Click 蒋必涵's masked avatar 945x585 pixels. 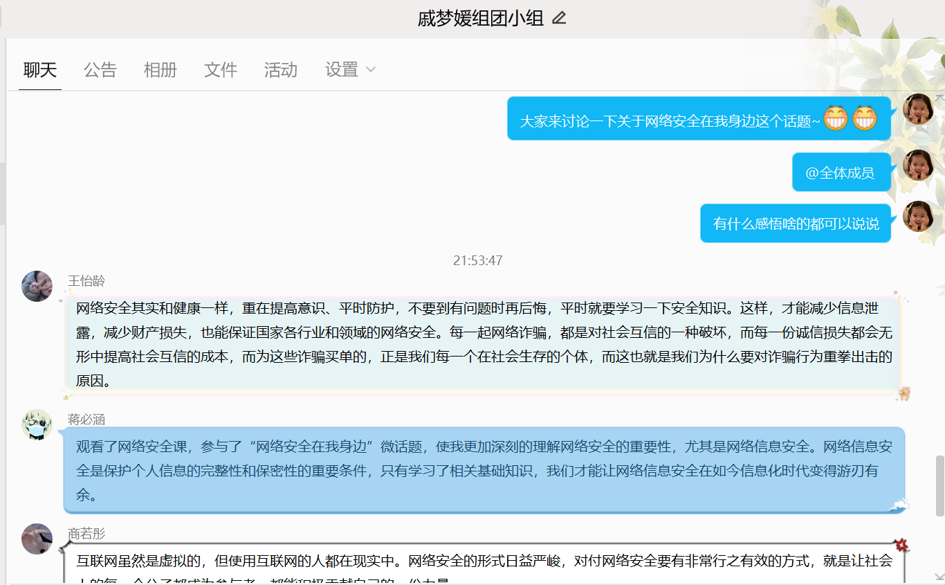pyautogui.click(x=37, y=424)
